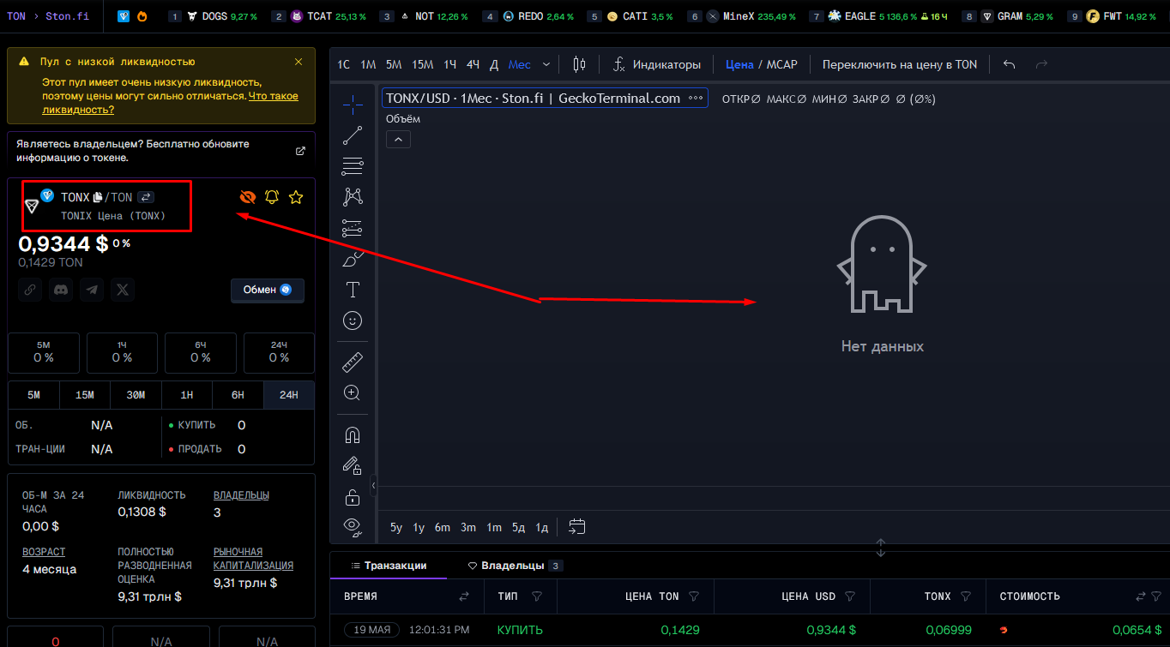Open the candlestick chart type menu

579,64
